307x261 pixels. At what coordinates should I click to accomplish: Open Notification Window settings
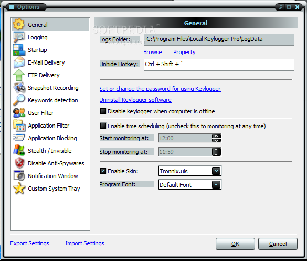(x=50, y=175)
